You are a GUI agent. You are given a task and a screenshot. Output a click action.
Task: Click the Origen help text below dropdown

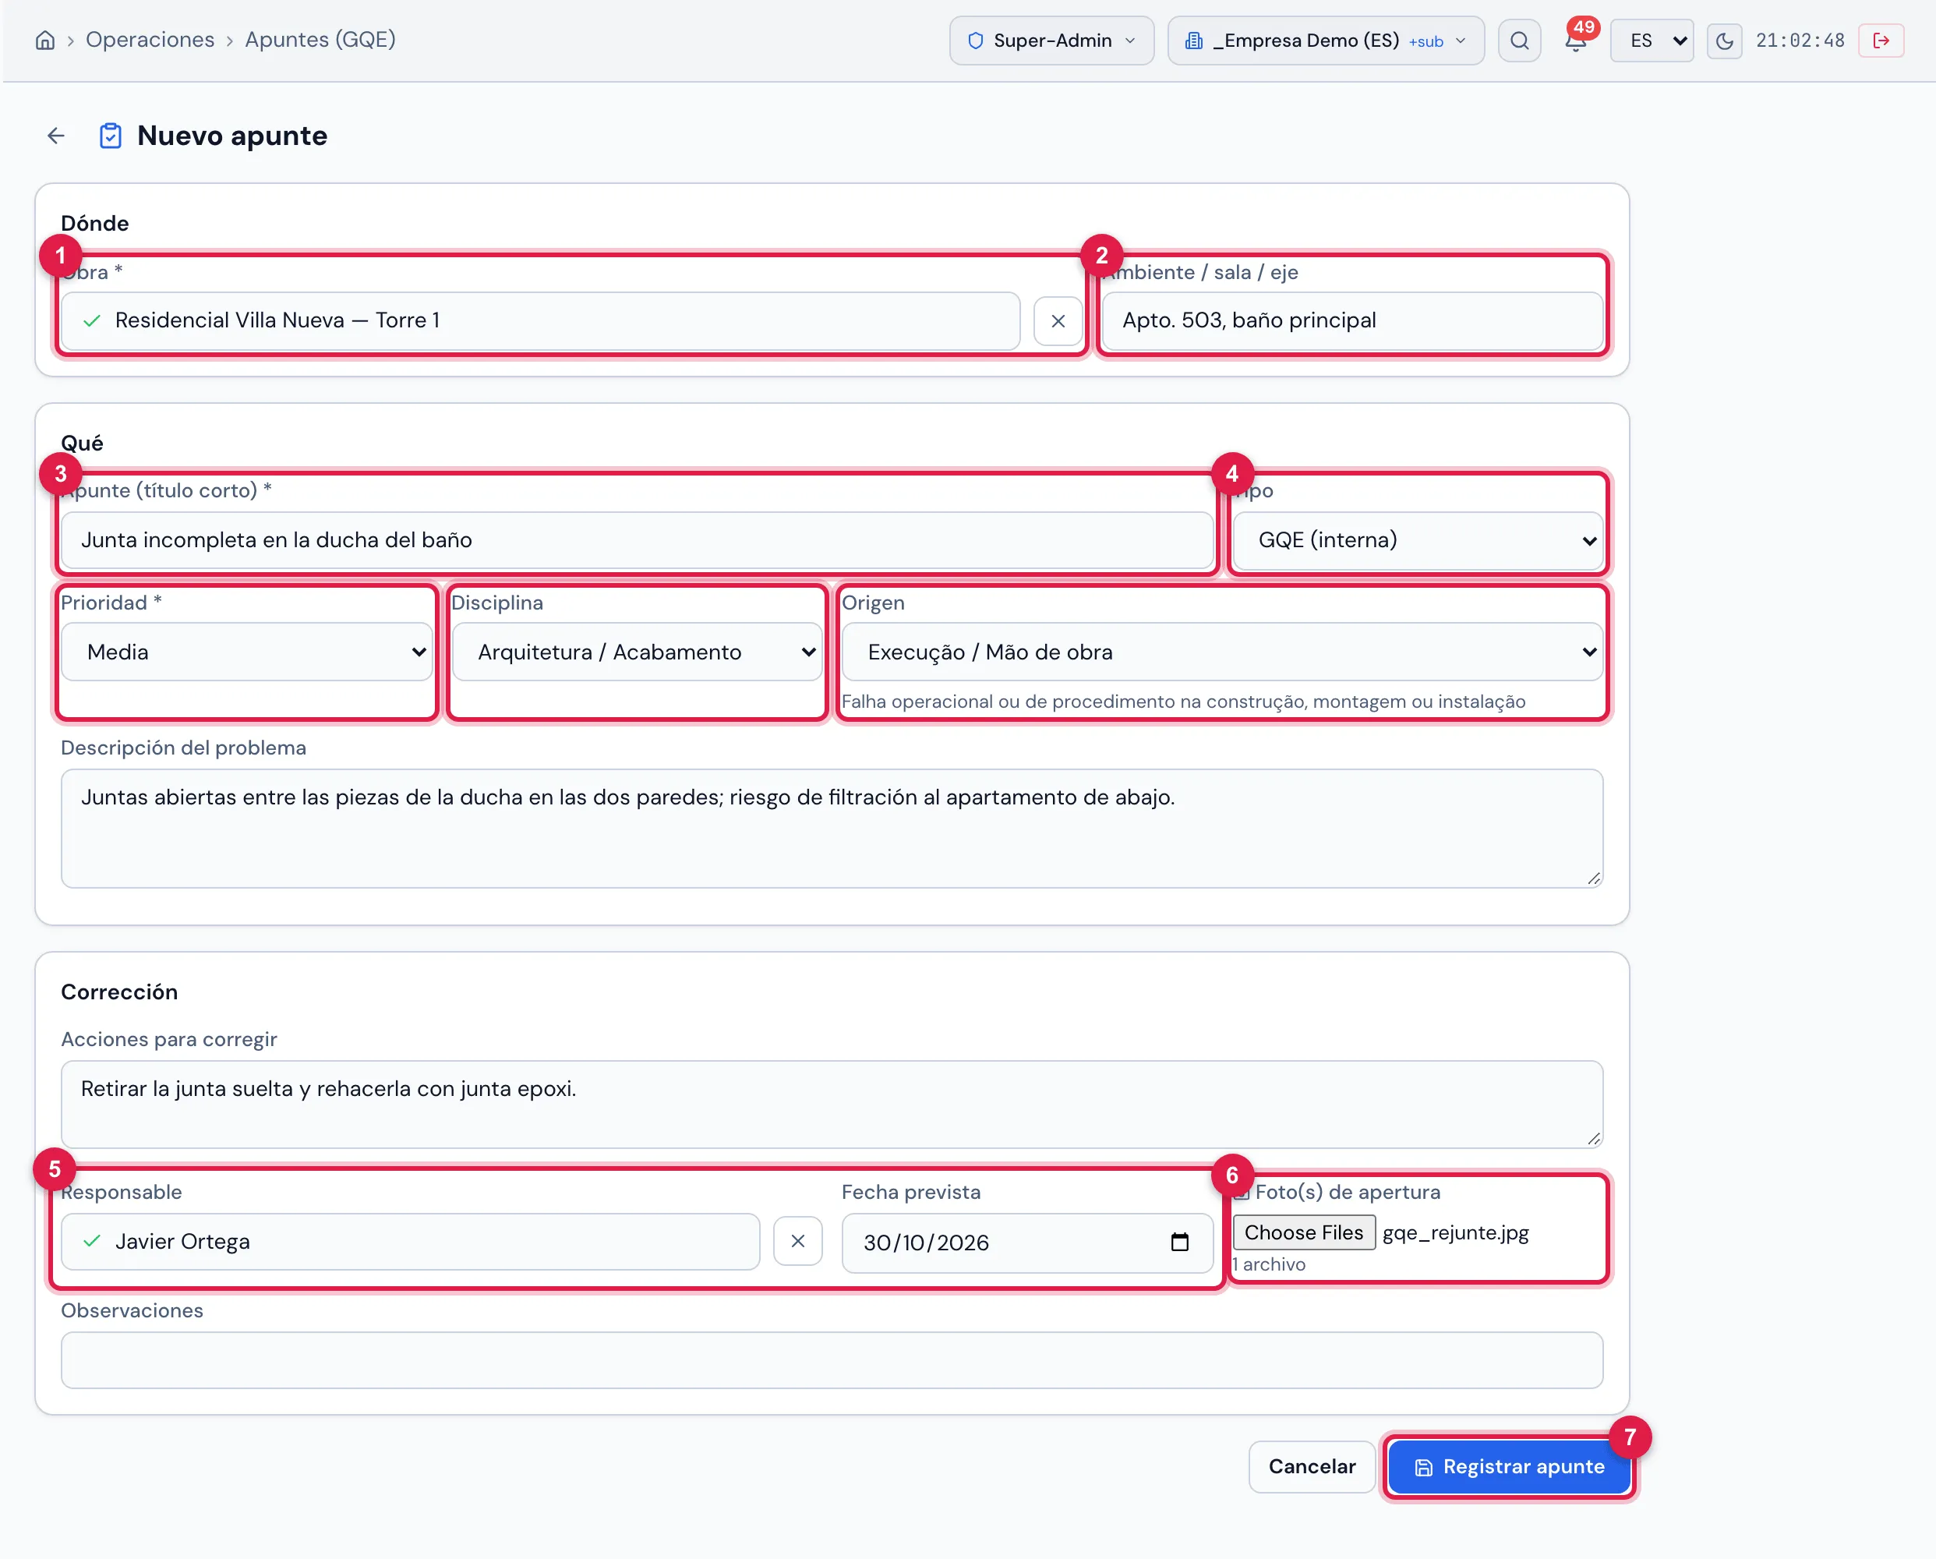point(1182,702)
